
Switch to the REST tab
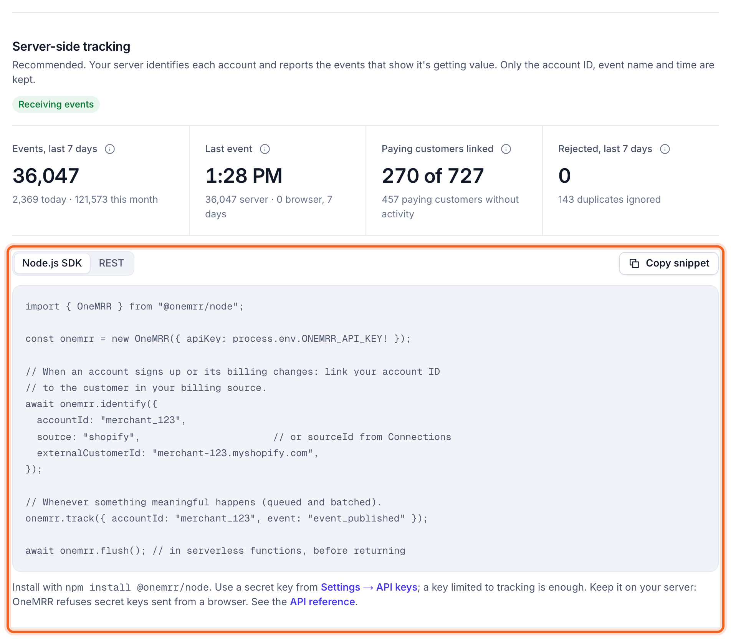click(x=111, y=263)
